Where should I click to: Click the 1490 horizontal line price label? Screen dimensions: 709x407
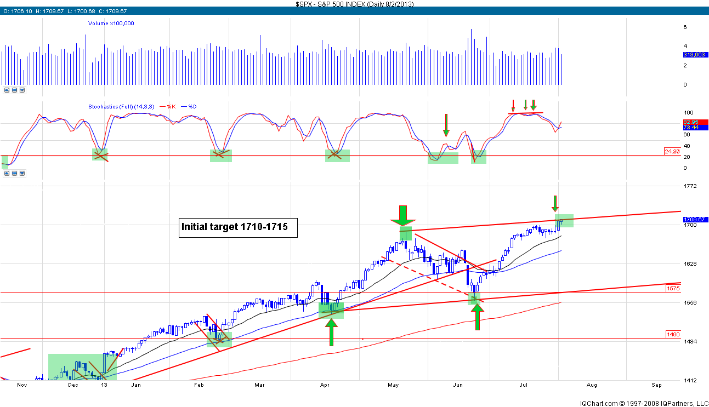(x=673, y=334)
